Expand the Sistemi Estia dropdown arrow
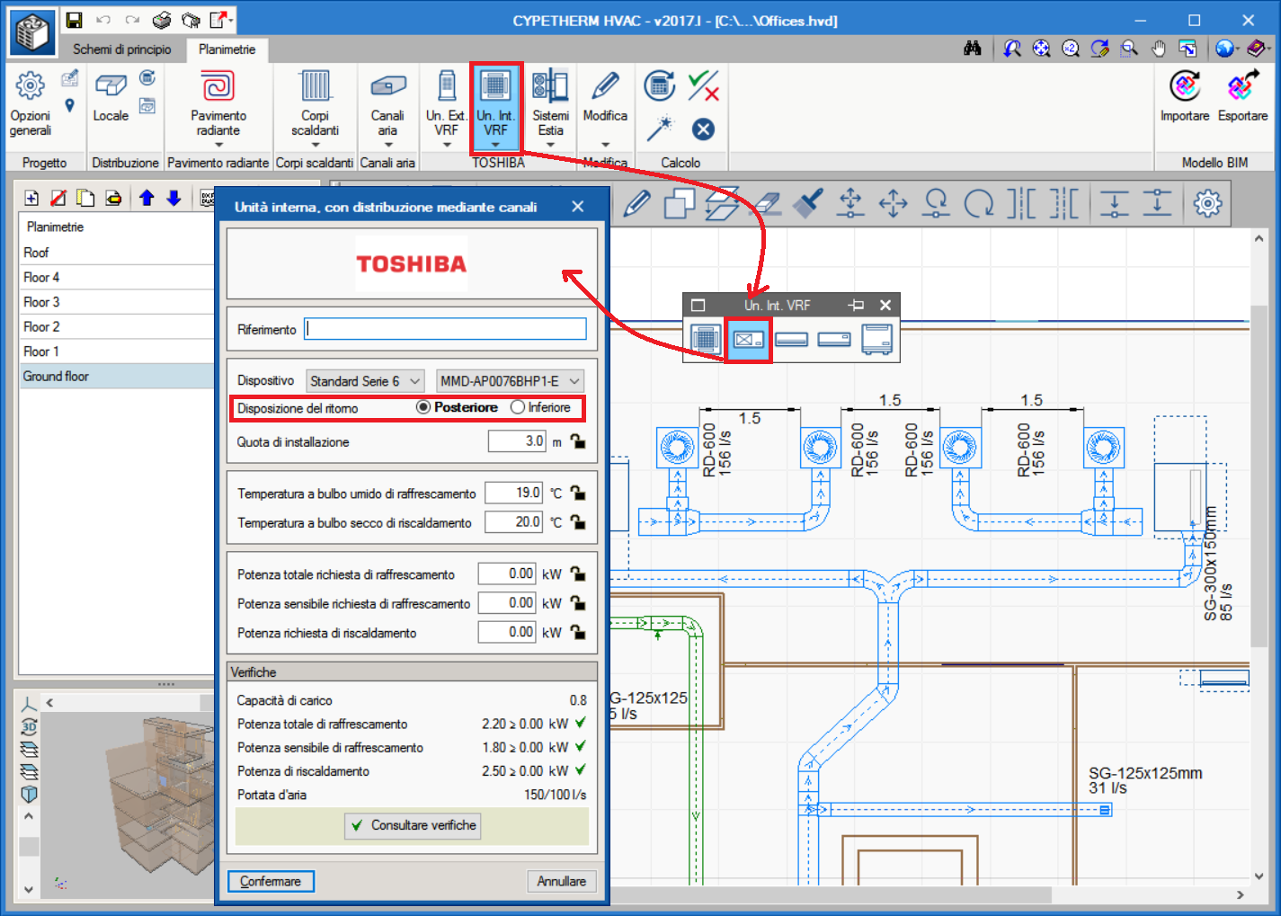This screenshot has width=1281, height=916. pyautogui.click(x=551, y=145)
